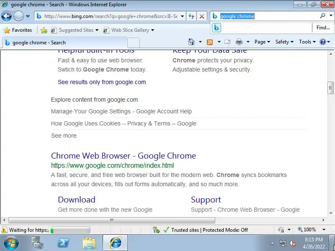
Task: Click Internet Explorer taskbar icon
Action: [x=116, y=243]
